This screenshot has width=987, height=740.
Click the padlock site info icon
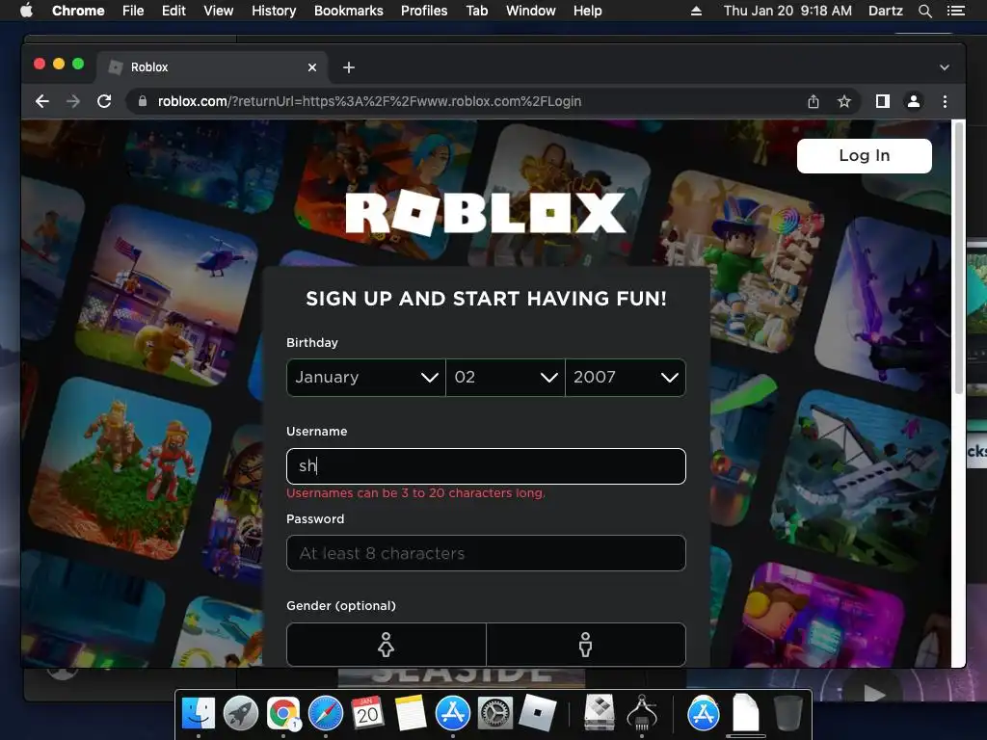click(x=143, y=101)
